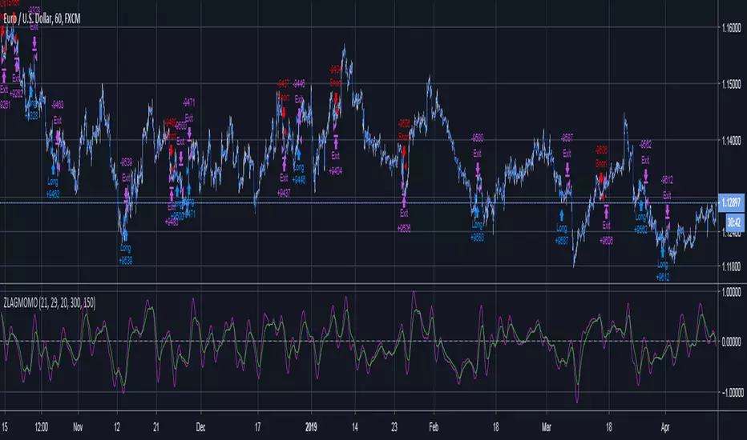Click the purple Exit arrow marked -9580

coord(478,169)
